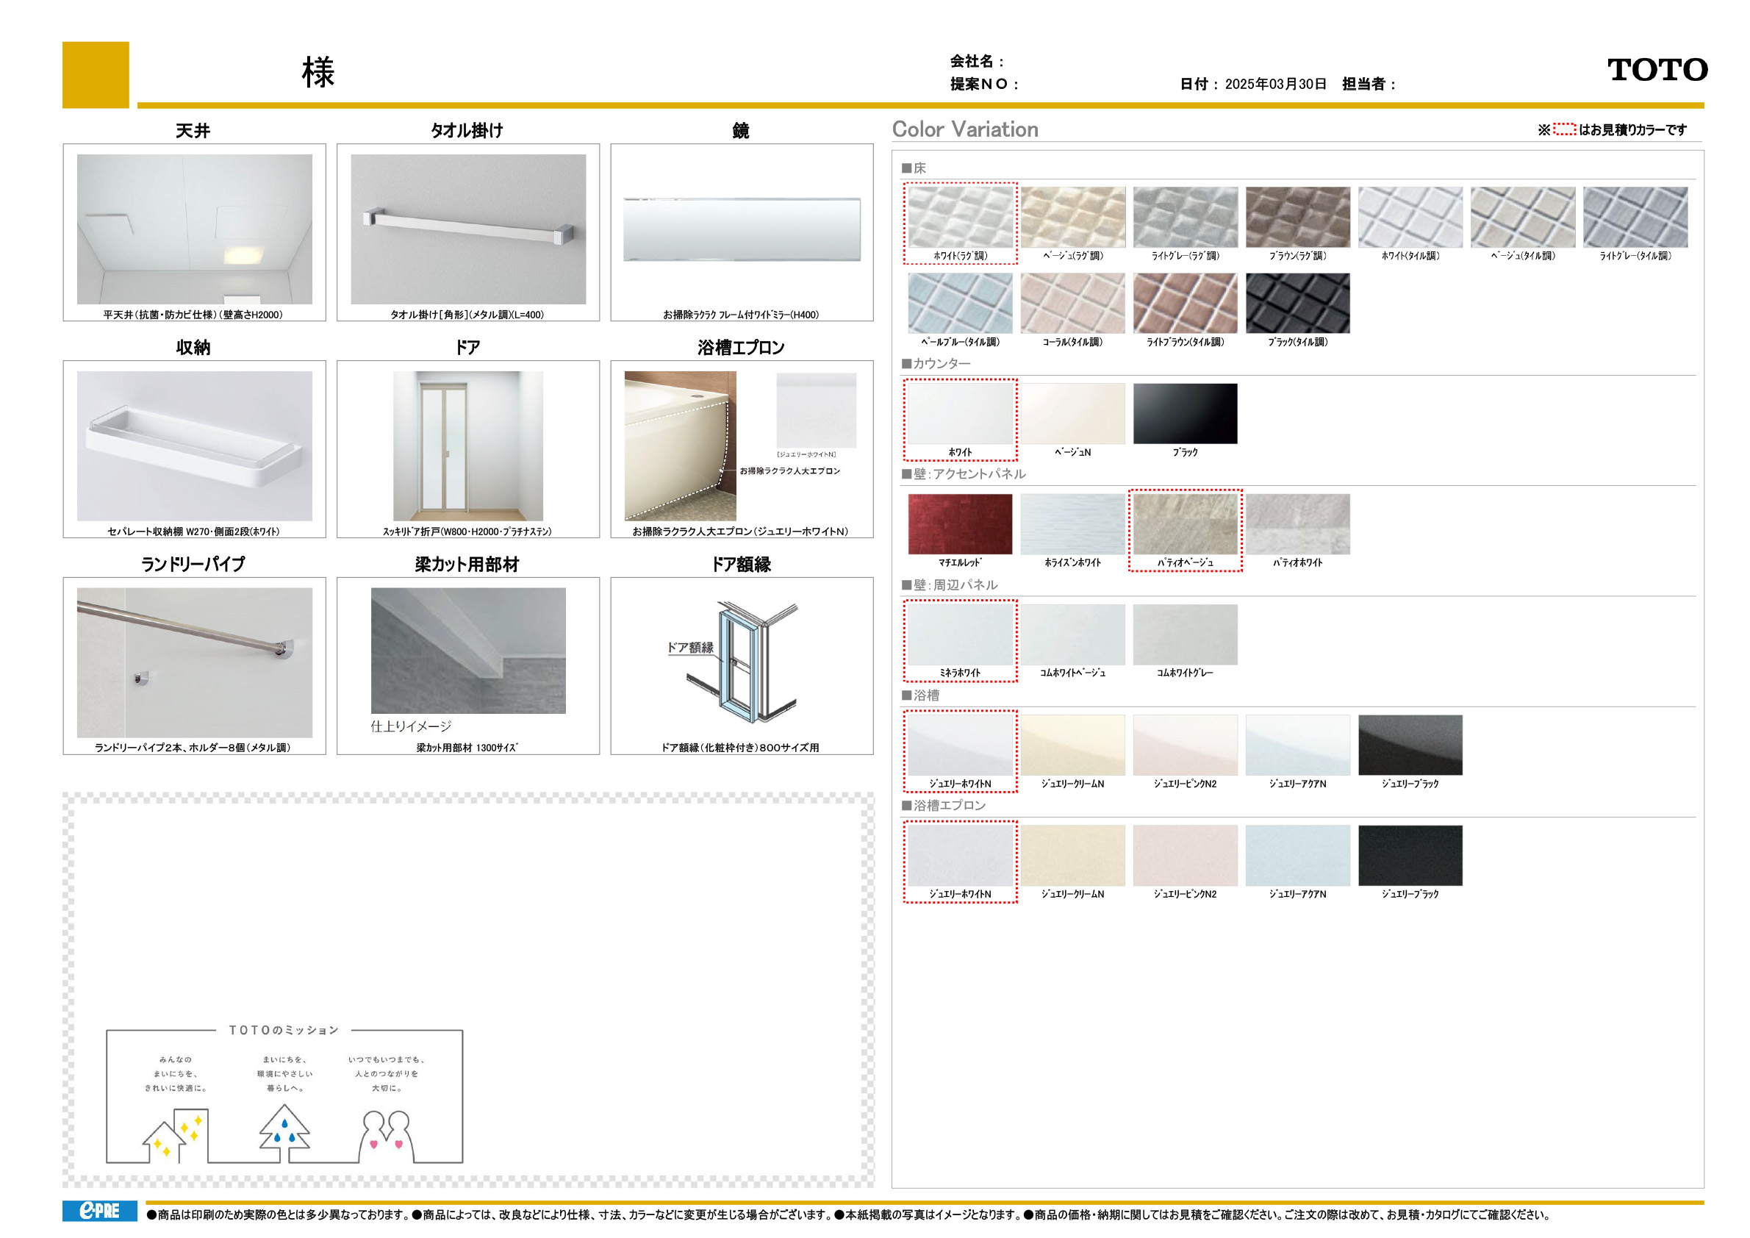This screenshot has width=1750, height=1238.
Task: Select 浴槽エプロン section ジュエリーピンクN2 swatch
Action: 1186,856
